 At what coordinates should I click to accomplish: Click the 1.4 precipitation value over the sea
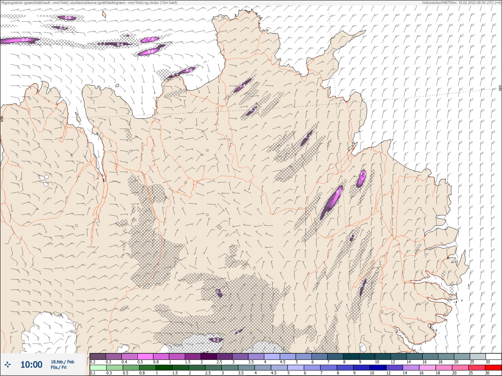click(150, 39)
